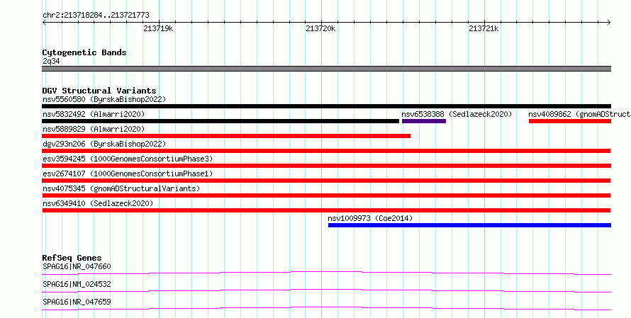Image resolution: width=631 pixels, height=318 pixels.
Task: Click the gray 2q34 cytogenetic band bar
Action: 326,69
